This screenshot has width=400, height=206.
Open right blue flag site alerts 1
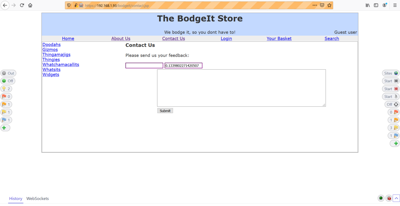pos(394,136)
